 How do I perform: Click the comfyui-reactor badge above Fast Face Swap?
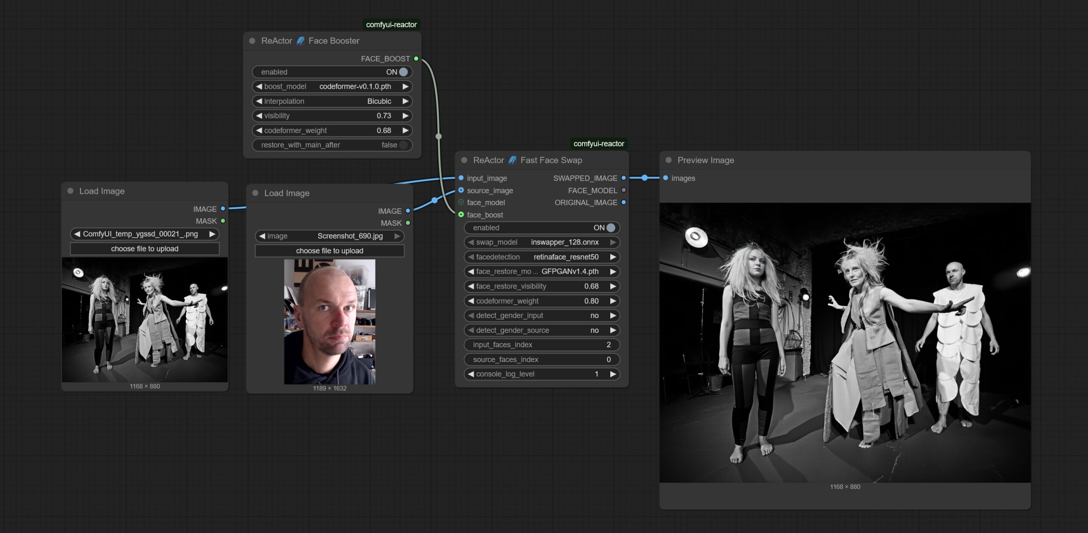[598, 144]
